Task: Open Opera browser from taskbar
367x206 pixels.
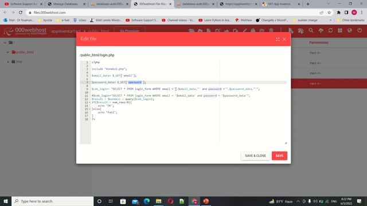Action: tap(170, 201)
